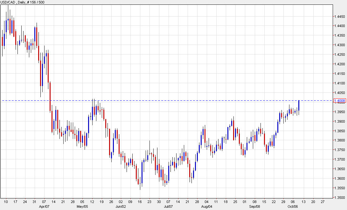The height and width of the screenshot is (210, 347).
Task: Click the Apr/07 axis label
Action: (x=44, y=206)
